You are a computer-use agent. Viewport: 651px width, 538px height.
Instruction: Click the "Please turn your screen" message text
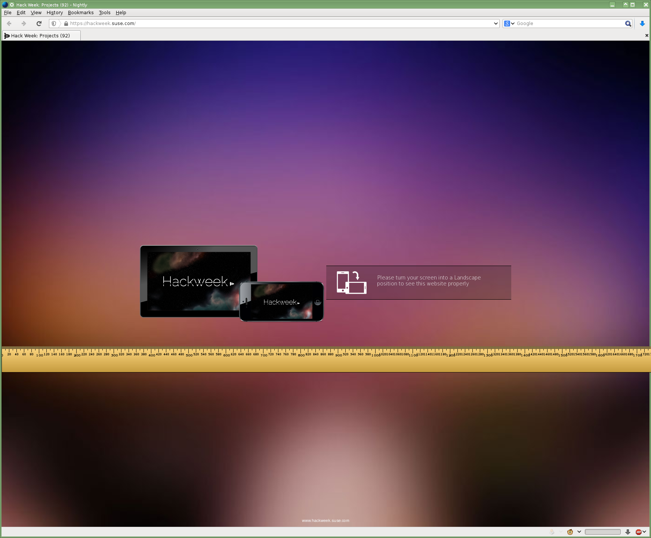pos(429,281)
